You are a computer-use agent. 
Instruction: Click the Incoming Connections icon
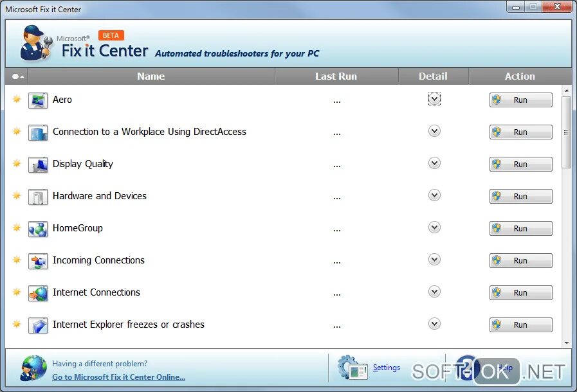pos(38,261)
